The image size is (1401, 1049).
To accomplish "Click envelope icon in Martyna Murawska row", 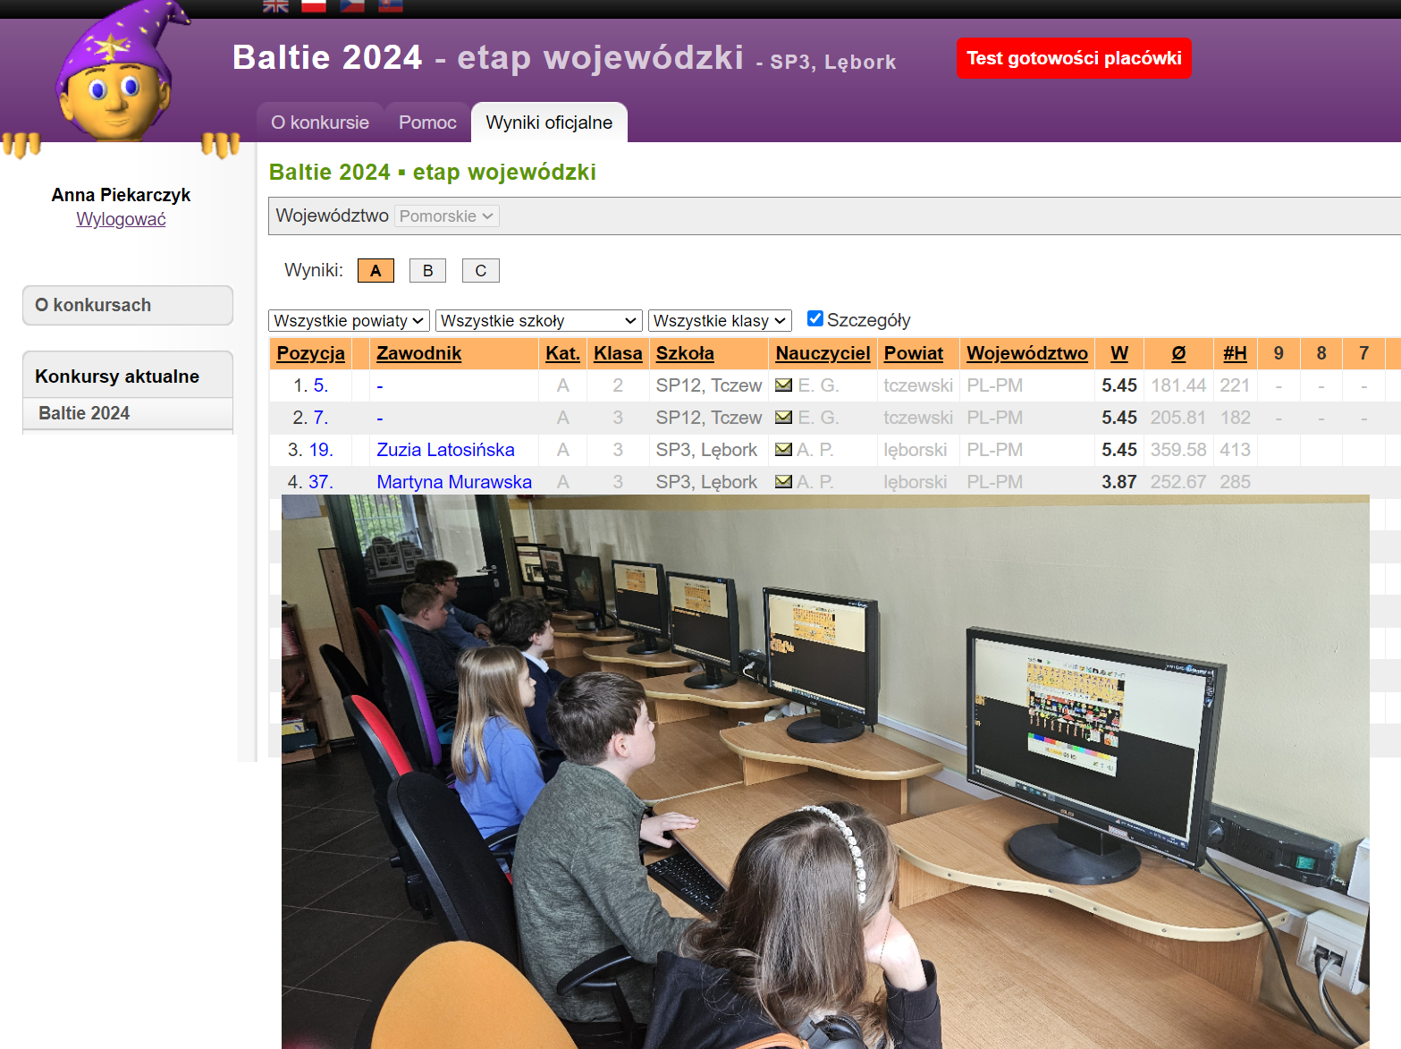I will tap(783, 482).
